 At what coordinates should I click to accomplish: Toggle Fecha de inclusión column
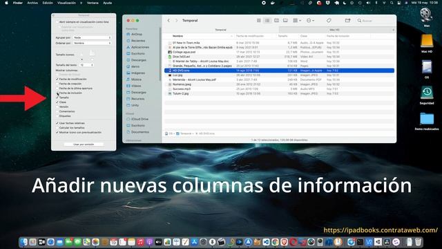pyautogui.click(x=57, y=93)
